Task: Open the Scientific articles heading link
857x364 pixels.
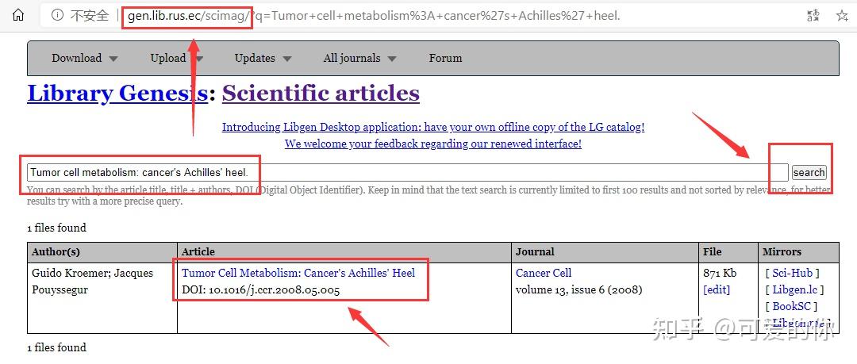Action: coord(321,94)
